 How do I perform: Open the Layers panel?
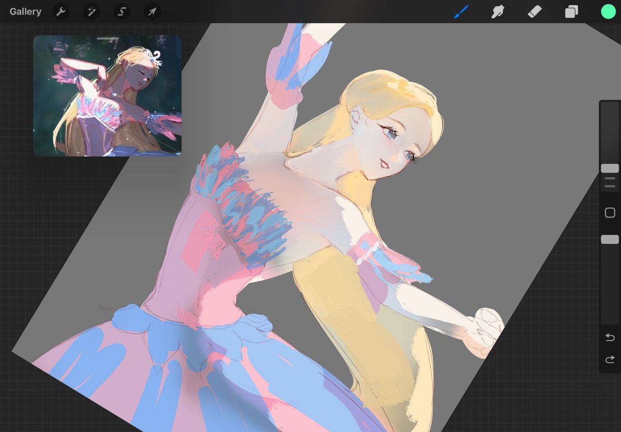[571, 12]
